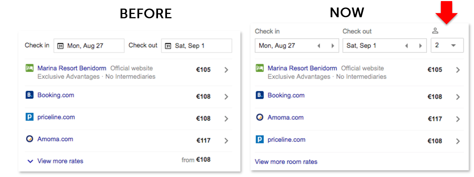The width and height of the screenshot is (474, 177).
Task: Open Amoma.com link in BEFORE panel
Action: click(55, 139)
